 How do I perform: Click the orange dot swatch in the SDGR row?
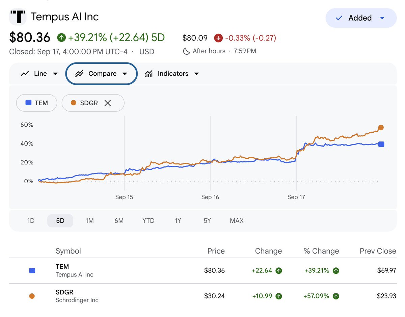(32, 296)
